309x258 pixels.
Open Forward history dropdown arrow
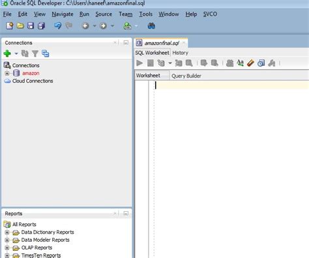click(112, 26)
